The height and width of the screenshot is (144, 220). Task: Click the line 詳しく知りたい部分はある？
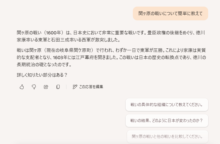click(x=42, y=75)
